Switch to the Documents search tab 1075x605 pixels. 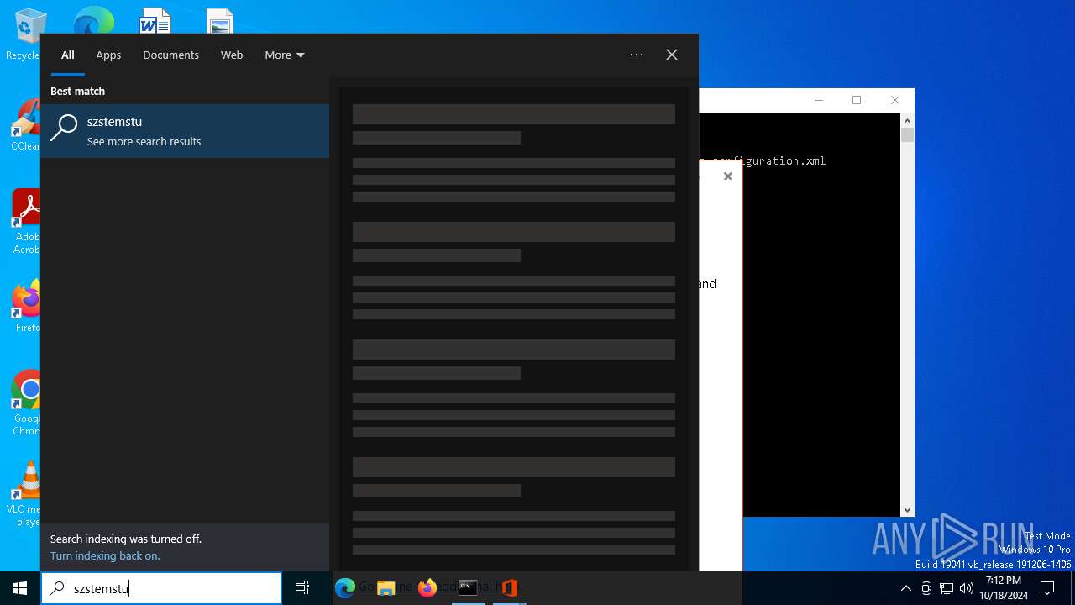pos(170,55)
